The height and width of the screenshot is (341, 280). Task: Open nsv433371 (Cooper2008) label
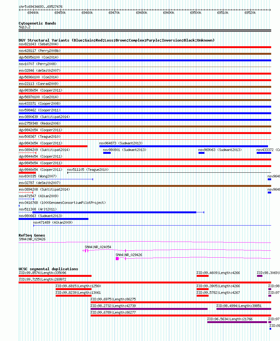pos(40,103)
